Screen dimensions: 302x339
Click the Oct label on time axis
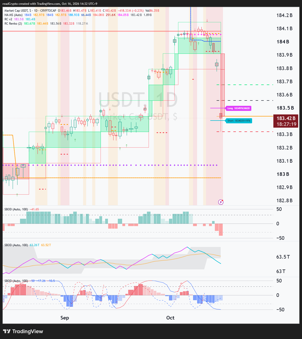pos(170,318)
